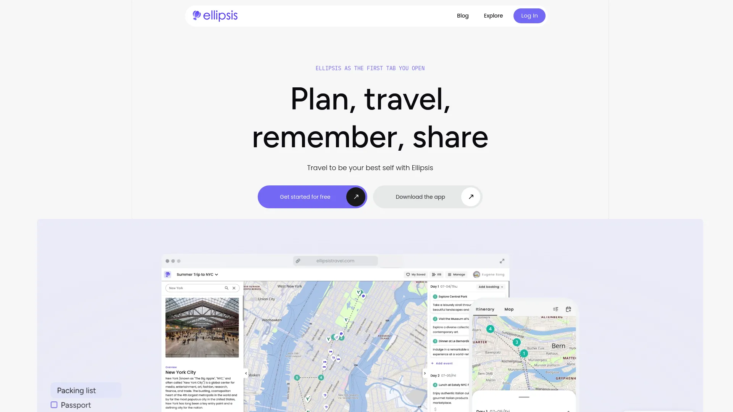Switch to the Itinerary tab in panel

coord(485,309)
